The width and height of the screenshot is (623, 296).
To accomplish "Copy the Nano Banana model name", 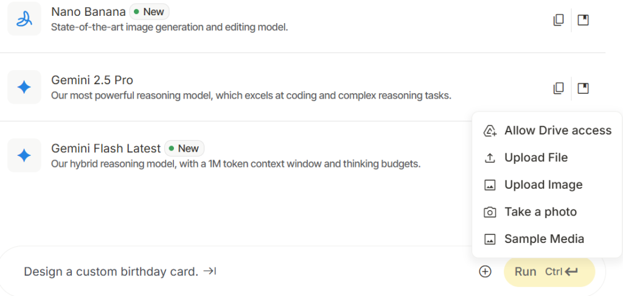I will (x=558, y=20).
